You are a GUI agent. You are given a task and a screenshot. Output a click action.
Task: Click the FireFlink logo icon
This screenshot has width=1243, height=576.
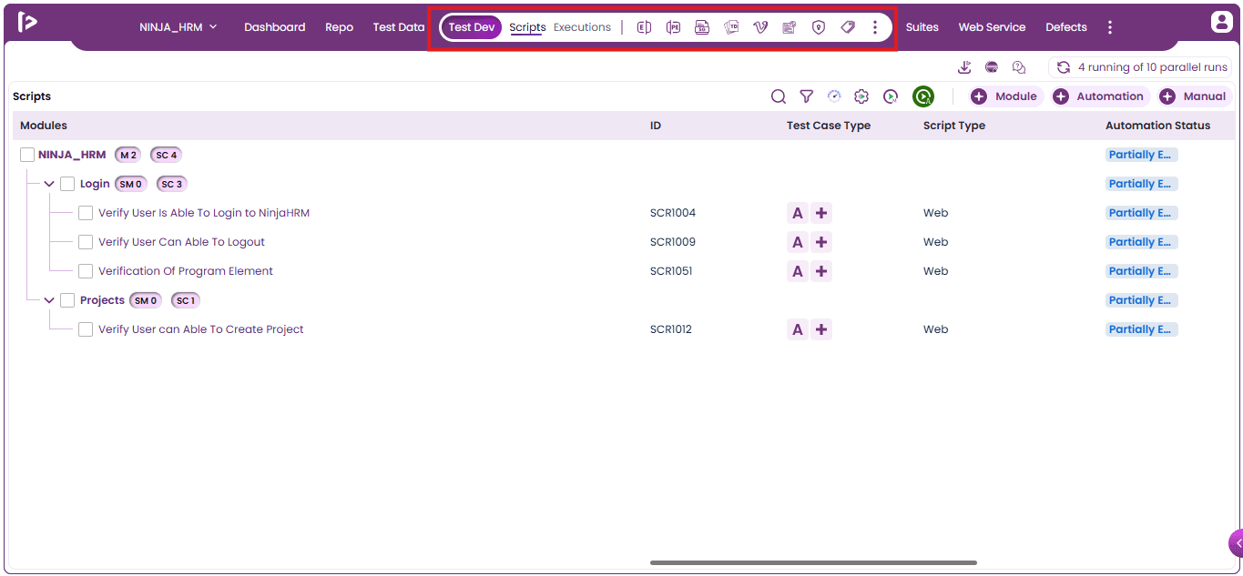point(27,23)
